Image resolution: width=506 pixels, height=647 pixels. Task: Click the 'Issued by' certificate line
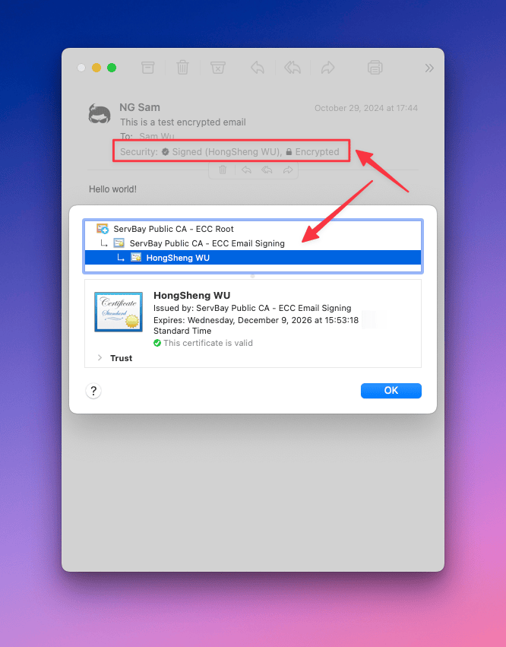point(252,308)
